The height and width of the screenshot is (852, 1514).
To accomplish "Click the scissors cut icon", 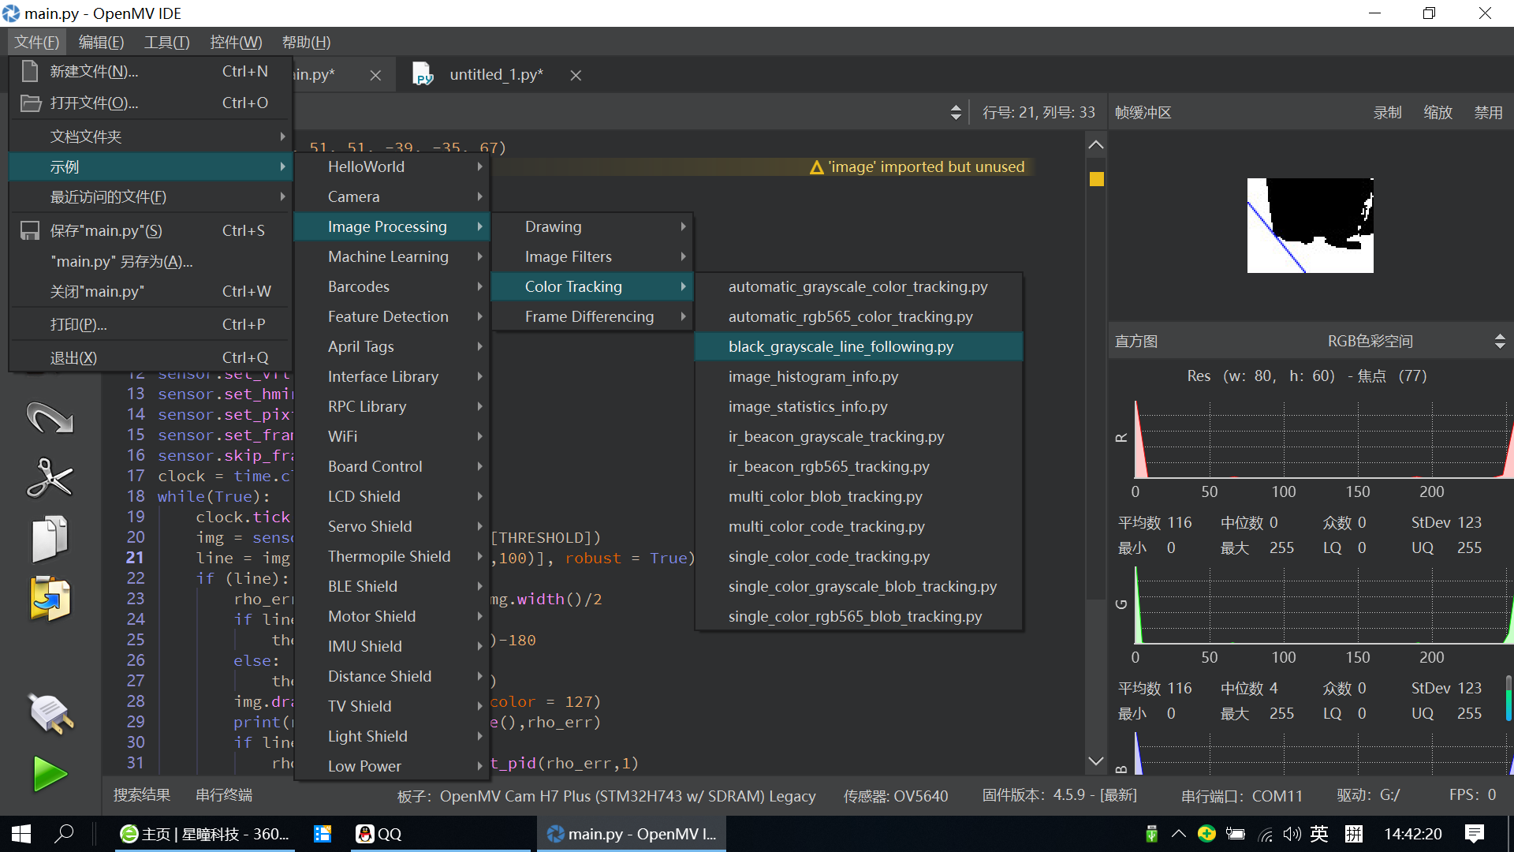I will (50, 478).
